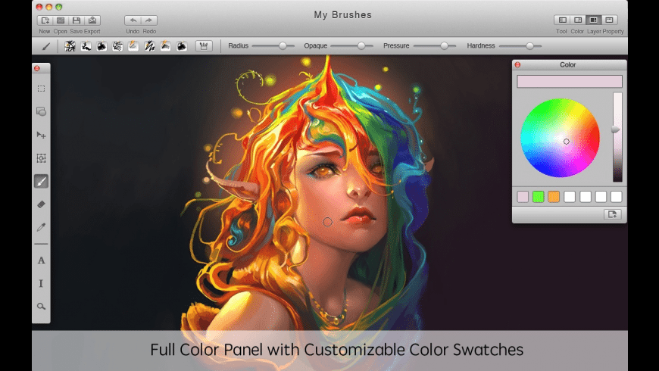Add current color to swatches button
The width and height of the screenshot is (659, 371).
(612, 214)
